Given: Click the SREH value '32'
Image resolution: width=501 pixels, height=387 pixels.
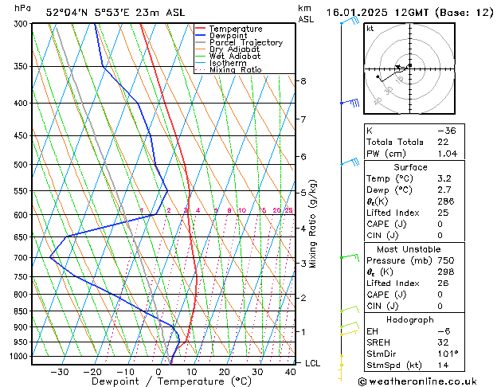Looking at the screenshot, I should [443, 342].
